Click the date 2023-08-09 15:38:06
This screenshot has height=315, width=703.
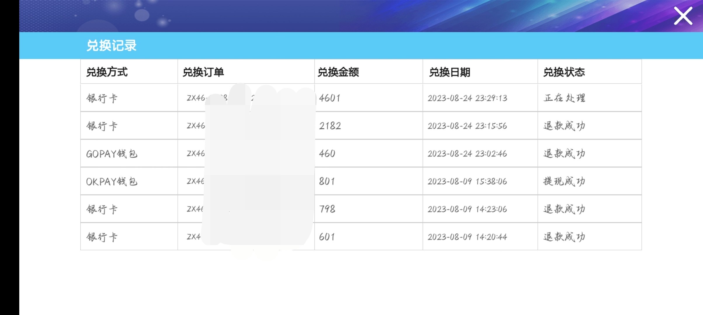(469, 181)
